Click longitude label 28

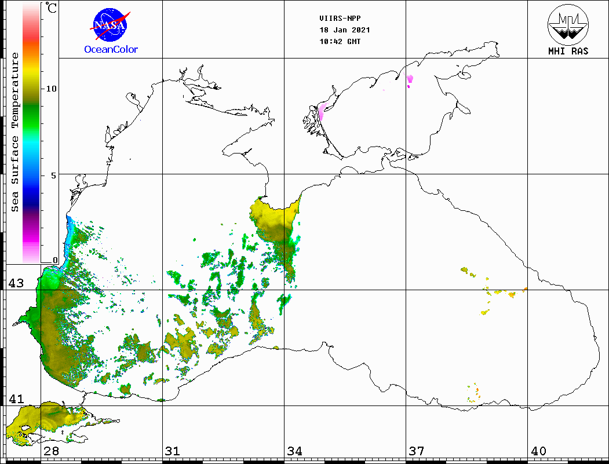click(51, 451)
